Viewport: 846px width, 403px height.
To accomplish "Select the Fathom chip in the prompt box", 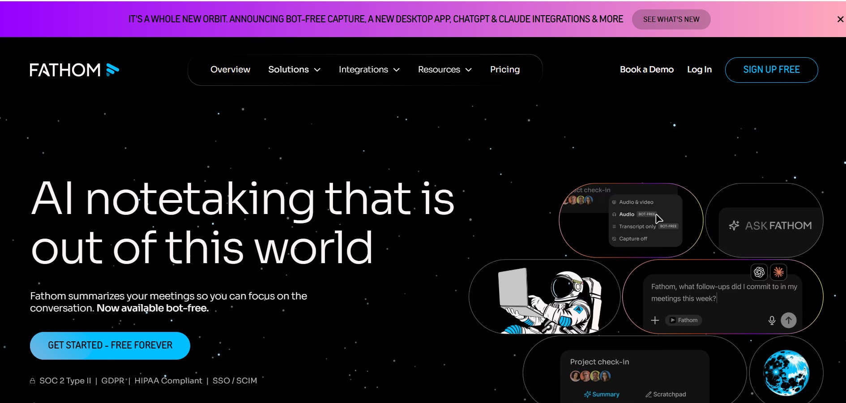I will point(684,320).
